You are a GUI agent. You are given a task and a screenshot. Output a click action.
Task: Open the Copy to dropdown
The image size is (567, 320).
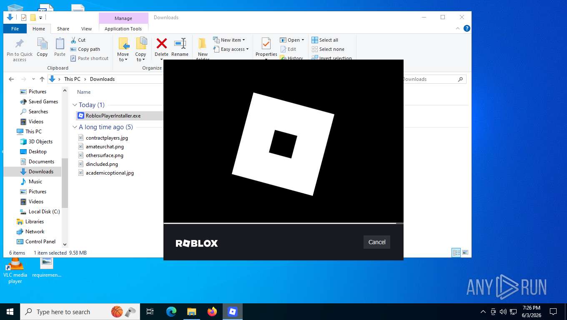[140, 50]
